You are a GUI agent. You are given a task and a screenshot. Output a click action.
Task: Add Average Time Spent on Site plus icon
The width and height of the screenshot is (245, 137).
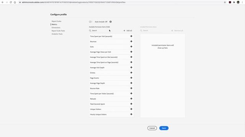tap(131, 57)
